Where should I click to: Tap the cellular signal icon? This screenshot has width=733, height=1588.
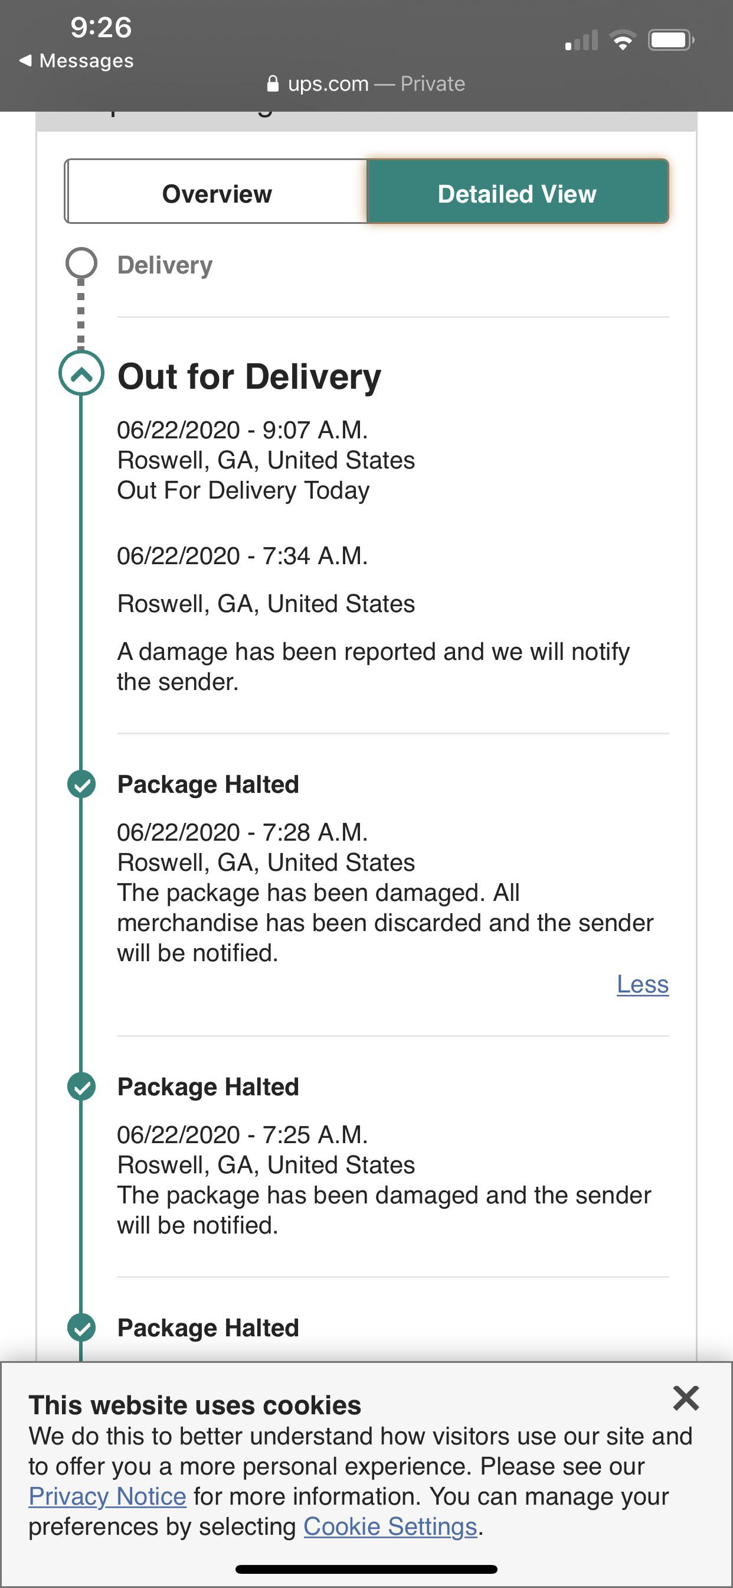tap(580, 40)
